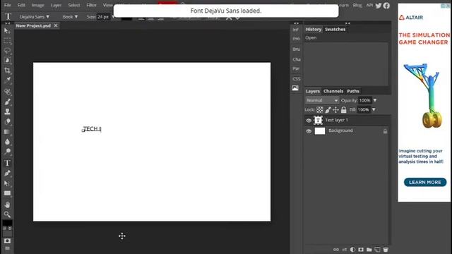Select the Rectangle shape tool
This screenshot has height=254, width=452.
pos(7,193)
